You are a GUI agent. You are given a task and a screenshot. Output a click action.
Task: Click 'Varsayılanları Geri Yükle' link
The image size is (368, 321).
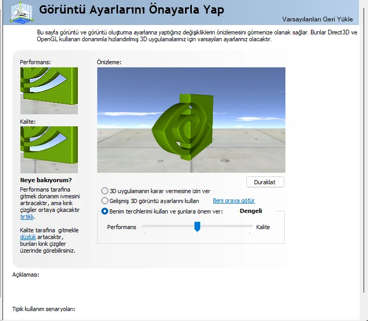pos(317,19)
